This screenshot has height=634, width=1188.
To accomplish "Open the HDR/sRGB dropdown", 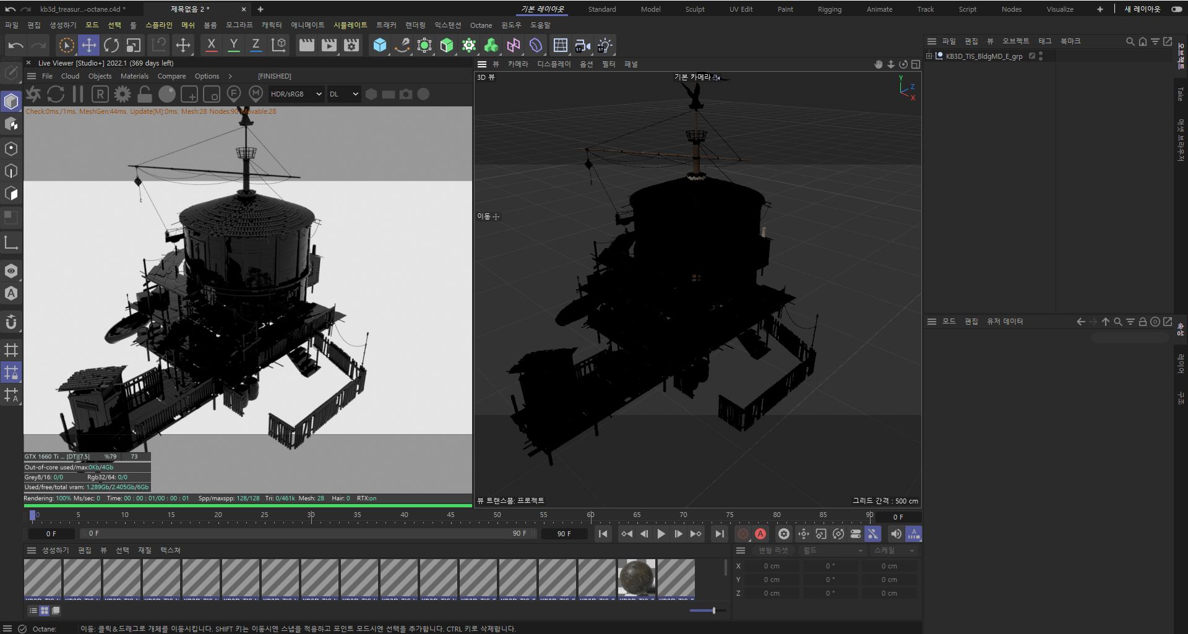I will pyautogui.click(x=296, y=94).
